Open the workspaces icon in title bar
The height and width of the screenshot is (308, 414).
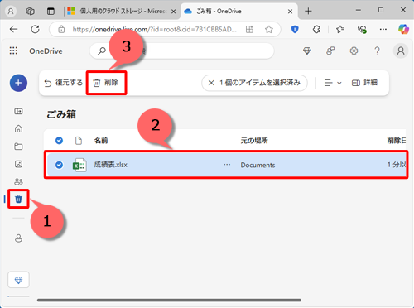click(30, 11)
